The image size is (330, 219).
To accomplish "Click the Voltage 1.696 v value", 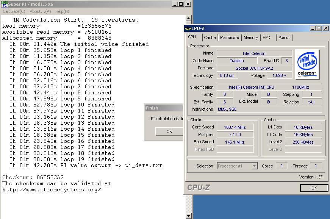I will [279, 75].
